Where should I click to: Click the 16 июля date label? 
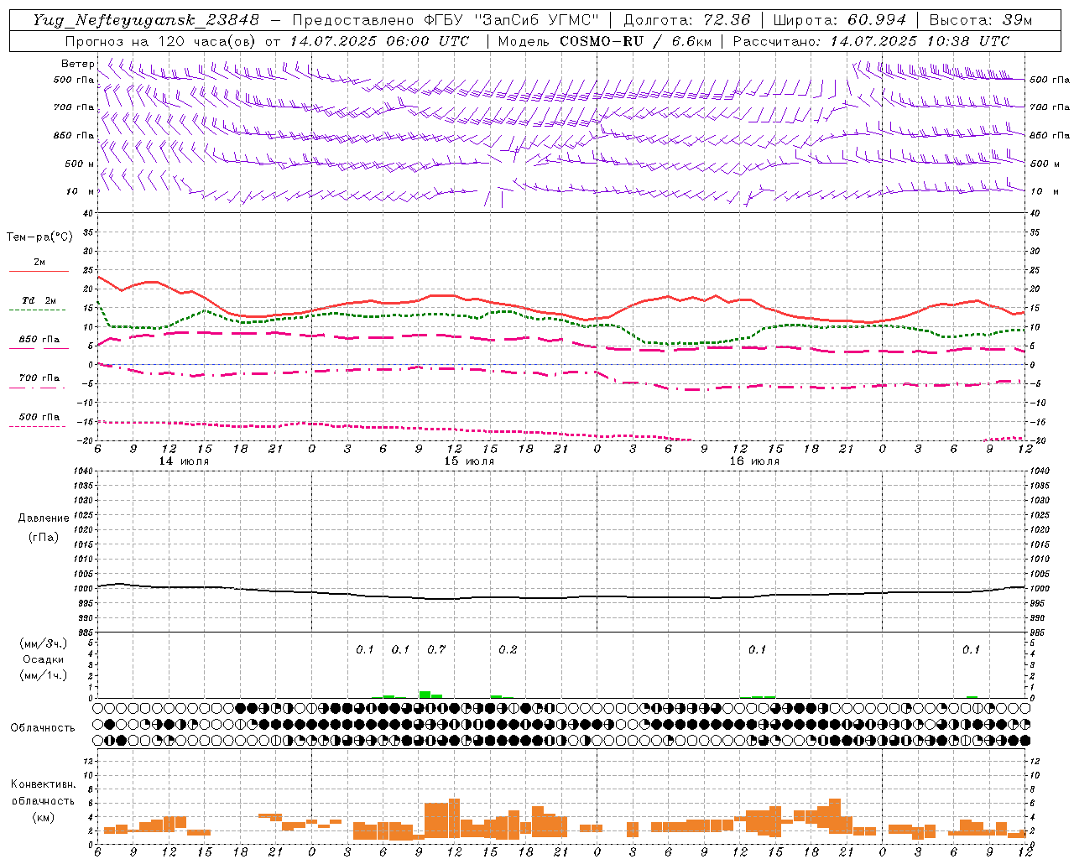[754, 461]
